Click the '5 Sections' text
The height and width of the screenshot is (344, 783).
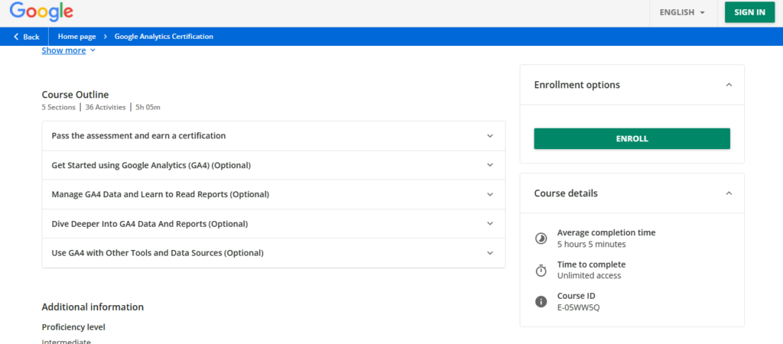pos(58,107)
